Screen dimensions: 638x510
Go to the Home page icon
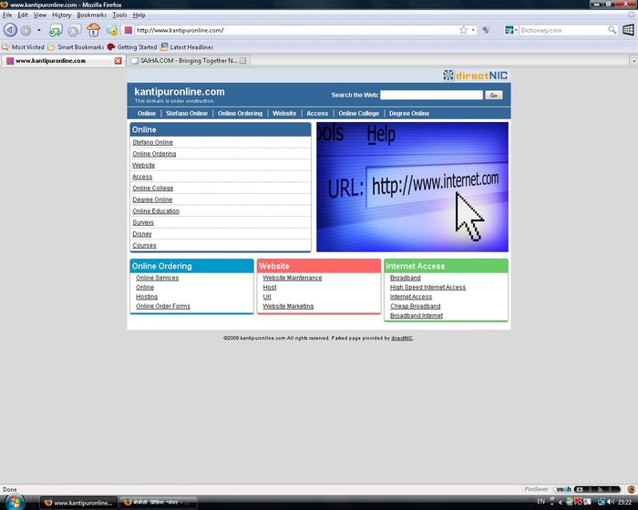tap(93, 30)
